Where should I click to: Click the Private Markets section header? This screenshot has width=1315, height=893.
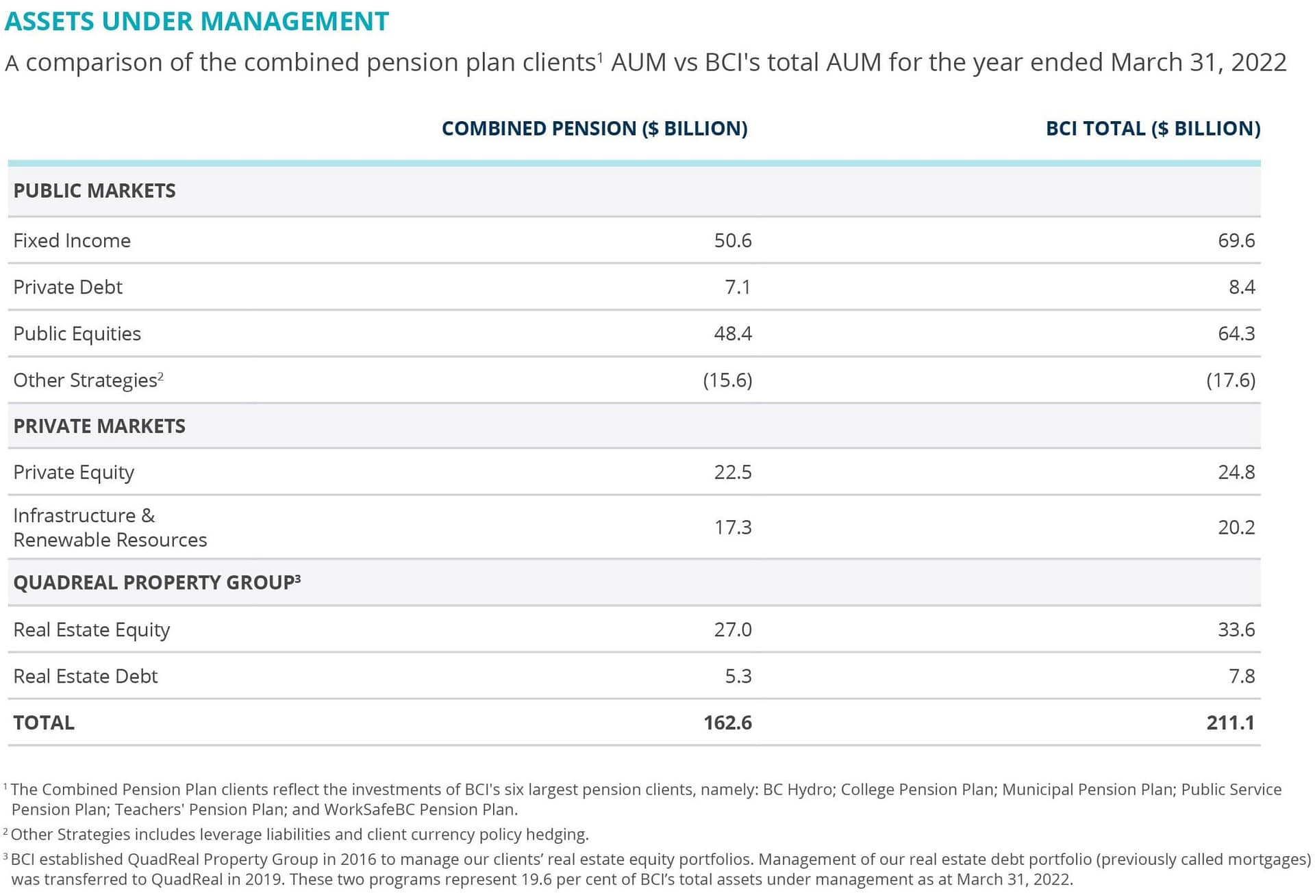pos(99,426)
